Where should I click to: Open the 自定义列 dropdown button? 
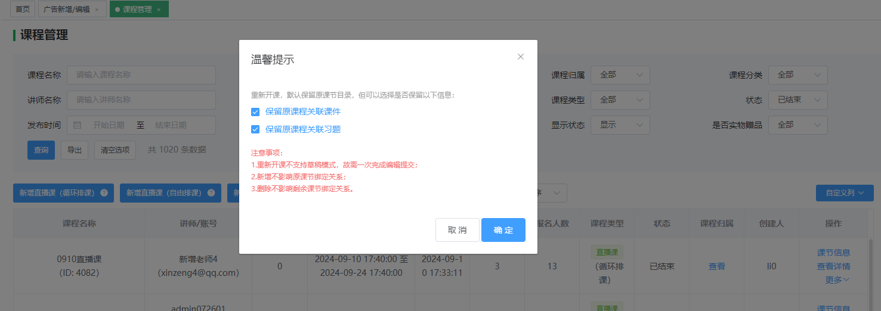[845, 193]
